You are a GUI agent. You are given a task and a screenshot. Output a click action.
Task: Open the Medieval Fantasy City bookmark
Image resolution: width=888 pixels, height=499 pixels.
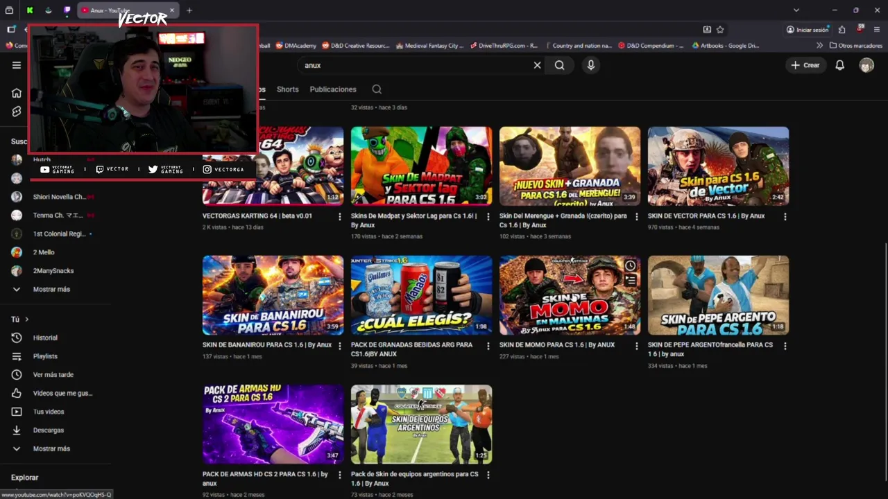click(429, 46)
